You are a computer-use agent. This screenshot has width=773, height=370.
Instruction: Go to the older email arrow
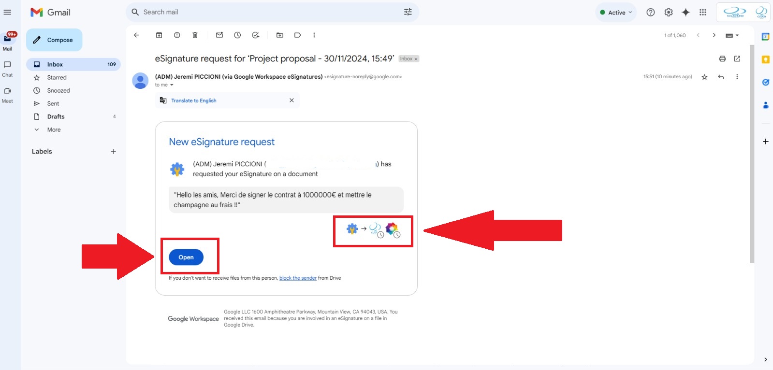[714, 35]
